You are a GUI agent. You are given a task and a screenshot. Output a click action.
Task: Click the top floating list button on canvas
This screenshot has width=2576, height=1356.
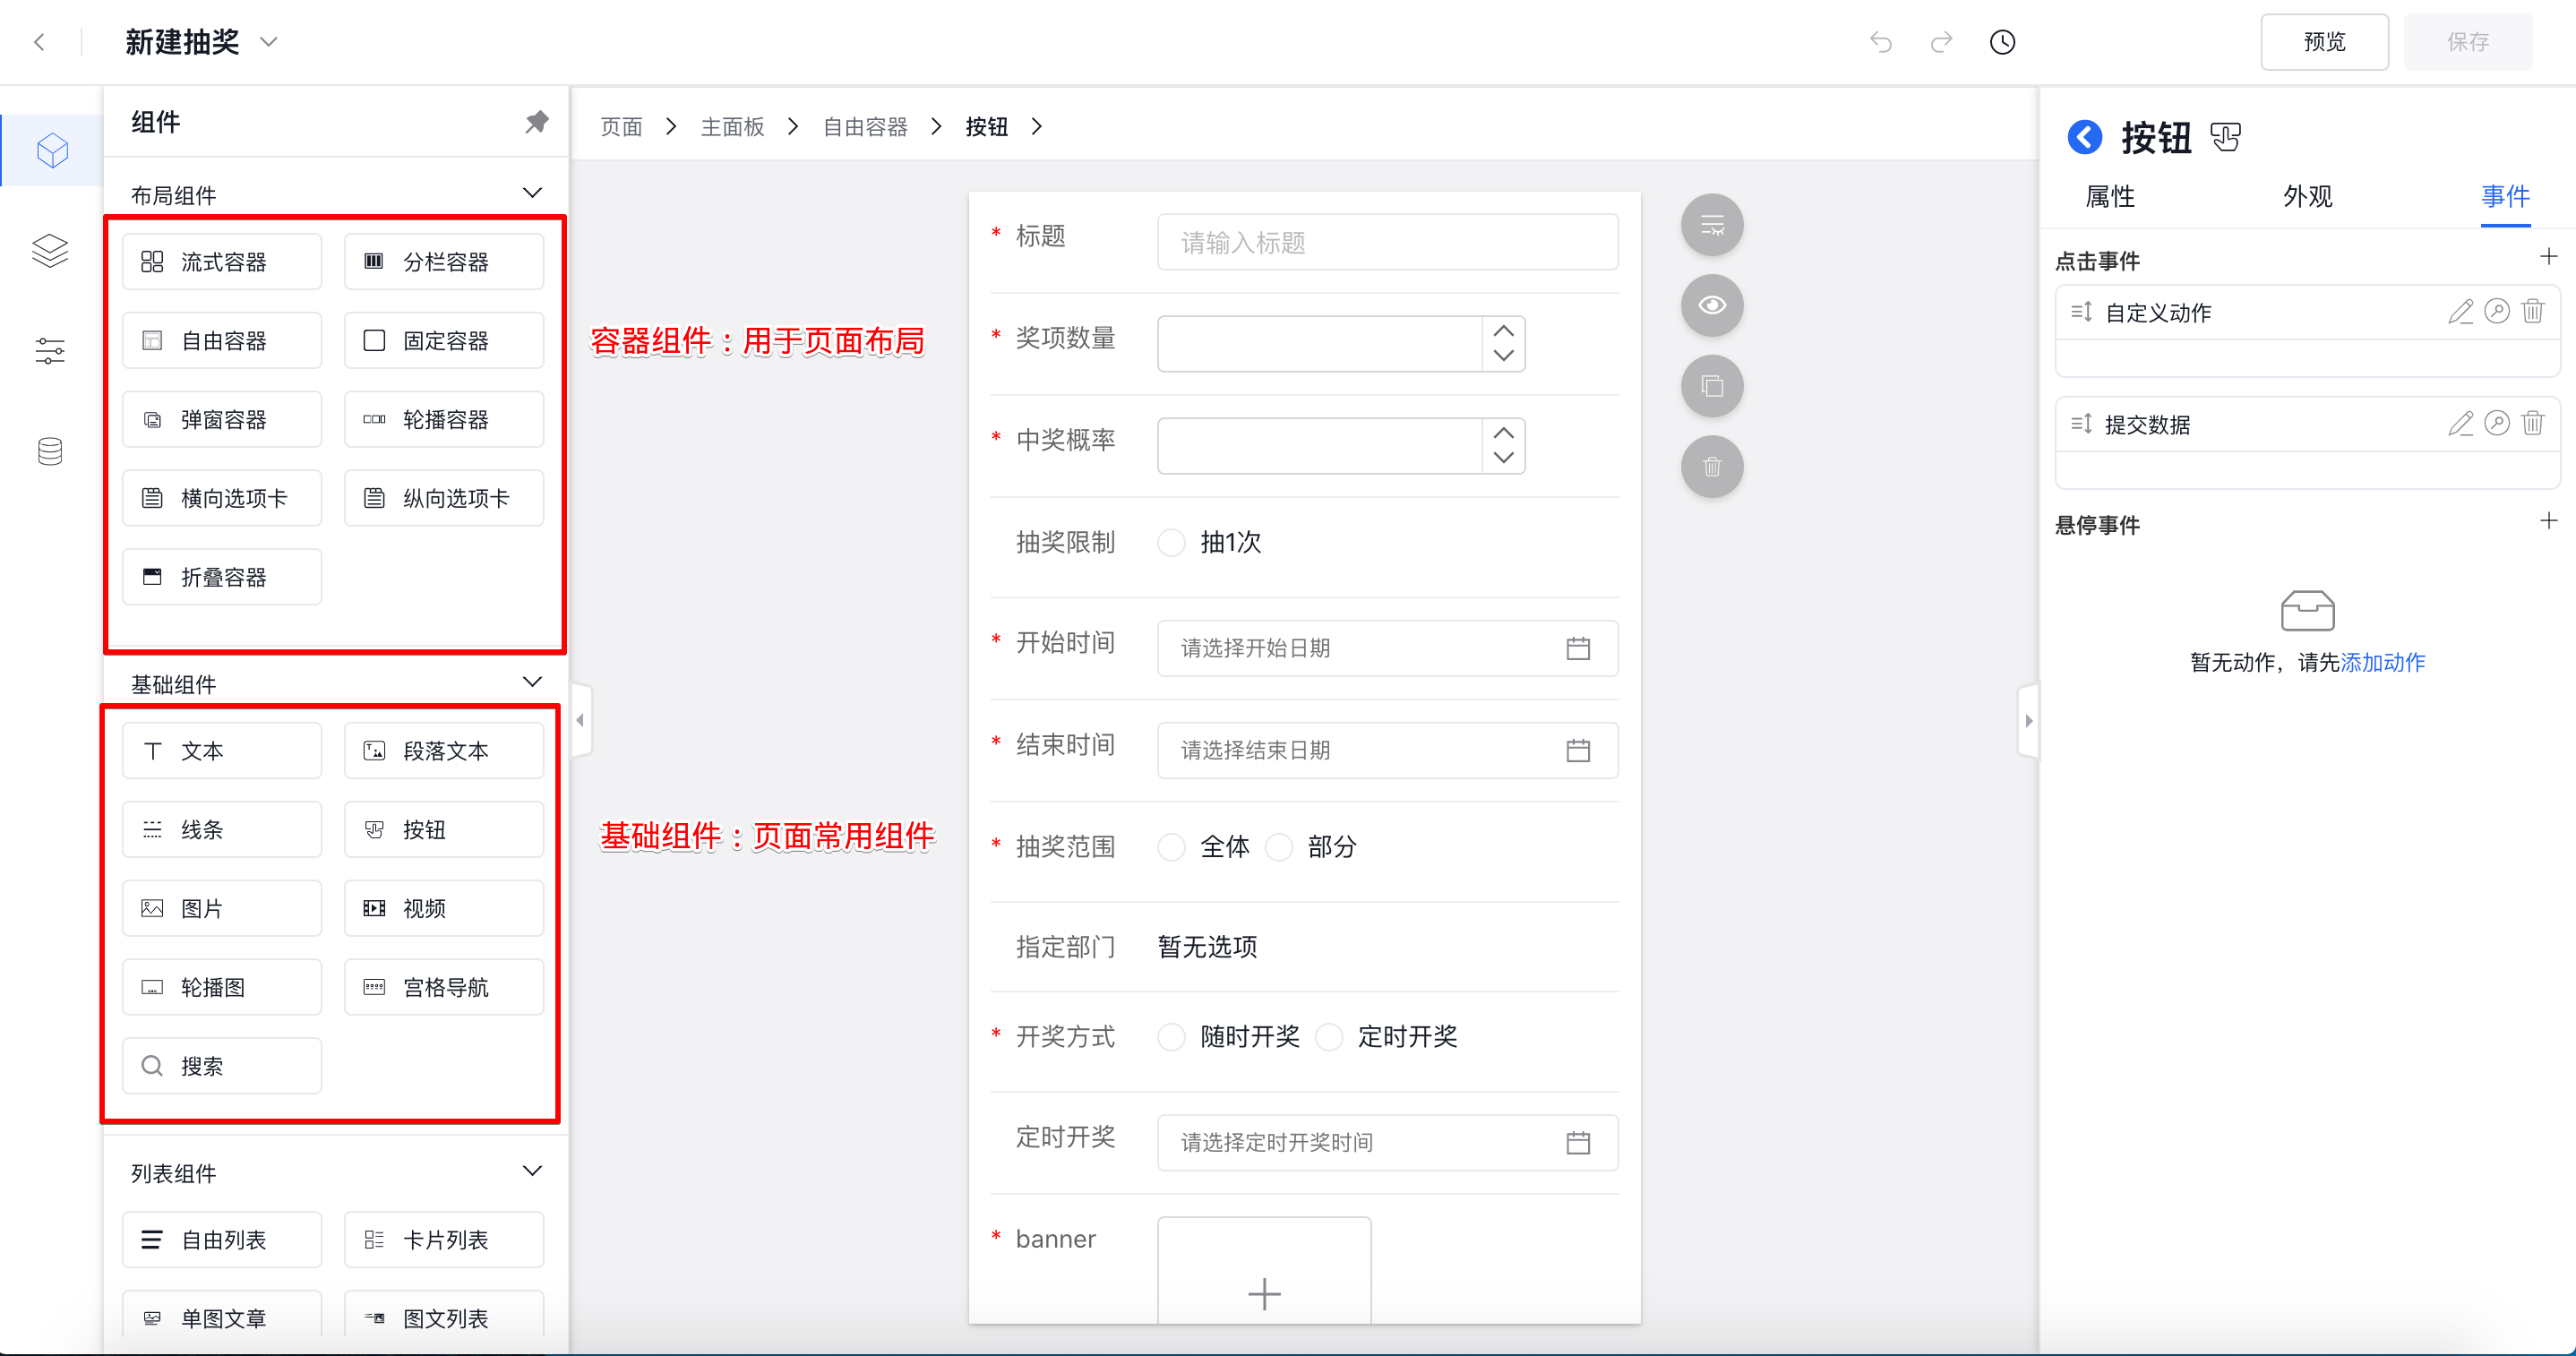[1712, 225]
